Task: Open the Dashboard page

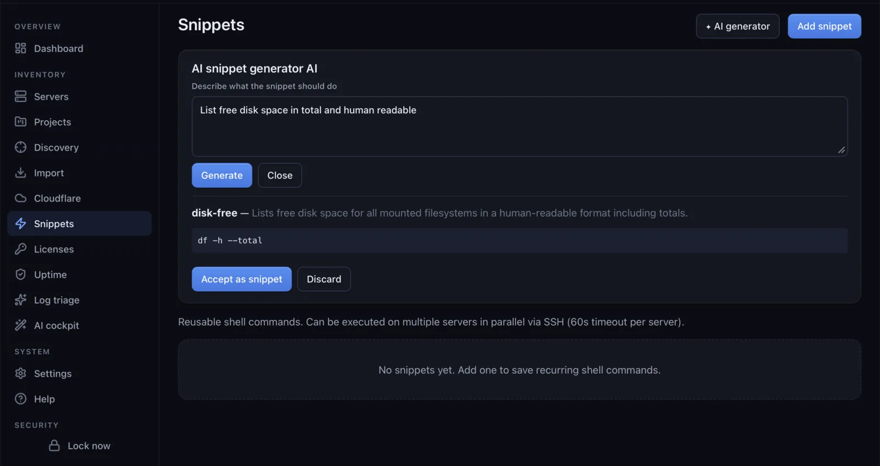Action: (x=79, y=48)
